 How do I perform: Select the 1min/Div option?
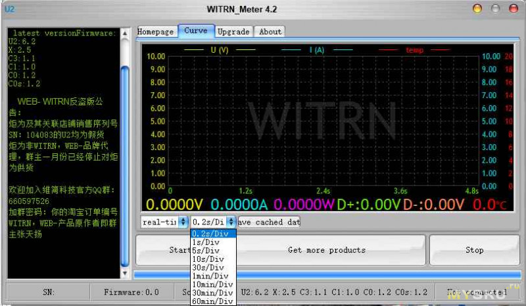tap(213, 276)
